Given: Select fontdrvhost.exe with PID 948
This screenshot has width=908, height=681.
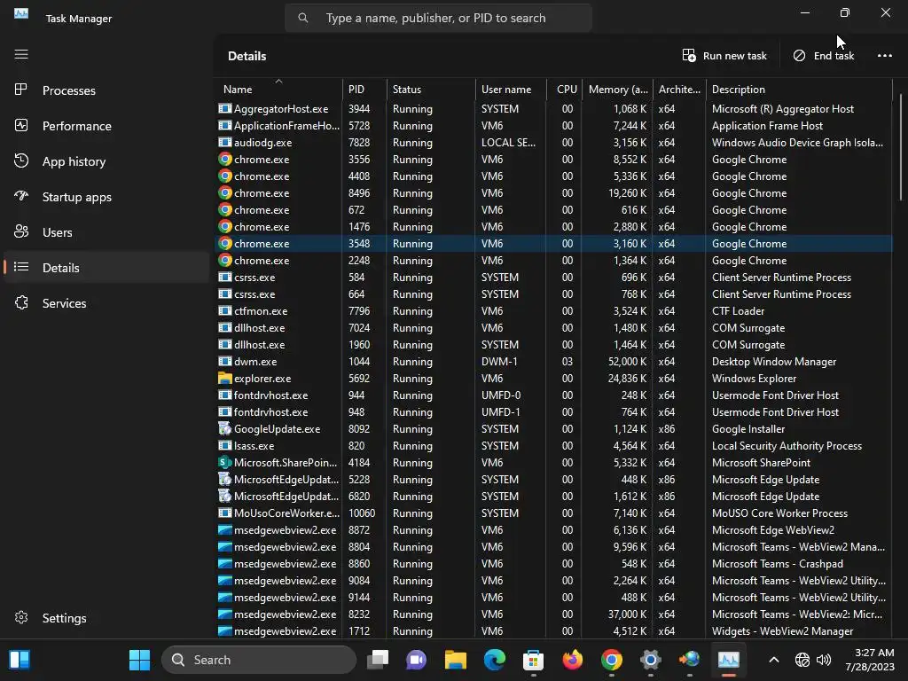Looking at the screenshot, I should [553, 411].
